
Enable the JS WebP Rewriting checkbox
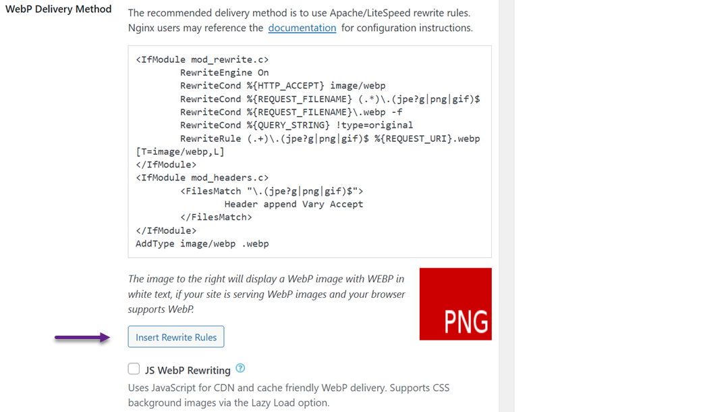[134, 369]
